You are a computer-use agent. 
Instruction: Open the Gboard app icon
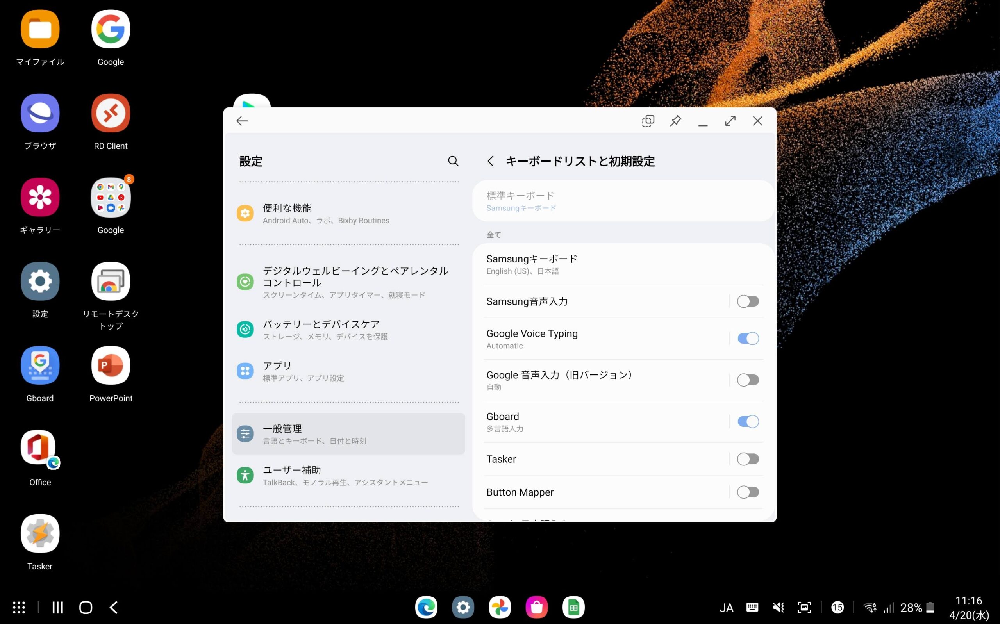[x=40, y=365]
